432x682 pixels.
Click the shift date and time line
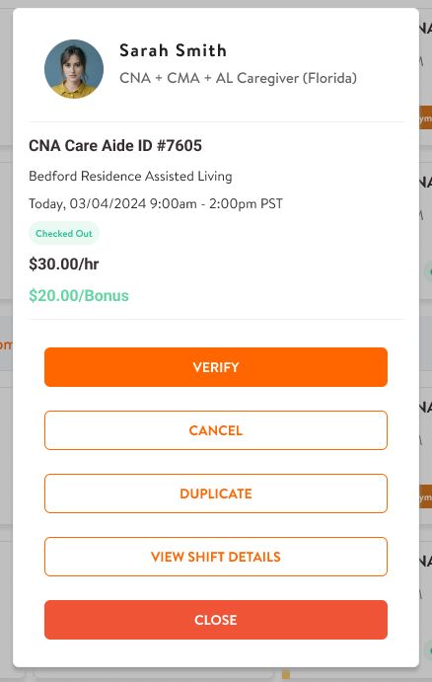(x=156, y=203)
